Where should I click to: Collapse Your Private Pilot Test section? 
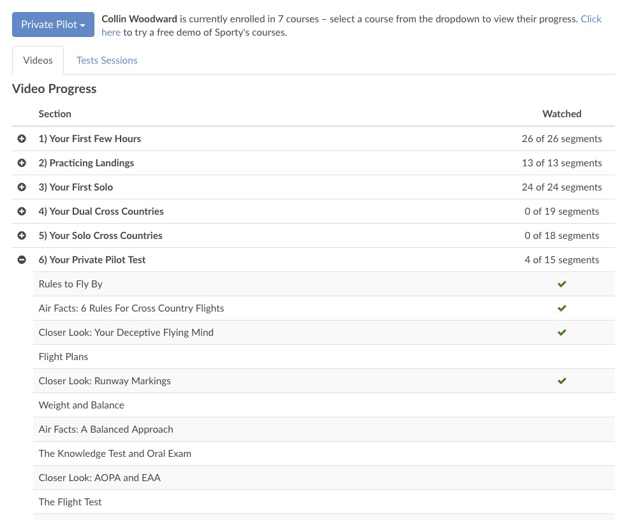[x=22, y=260]
